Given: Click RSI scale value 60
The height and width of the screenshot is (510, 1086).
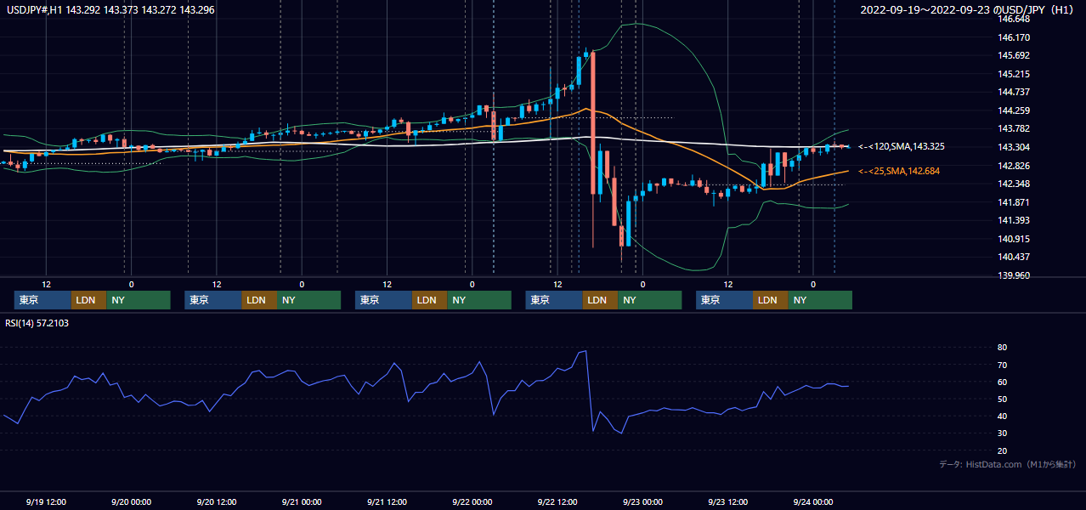Looking at the screenshot, I should point(1003,382).
